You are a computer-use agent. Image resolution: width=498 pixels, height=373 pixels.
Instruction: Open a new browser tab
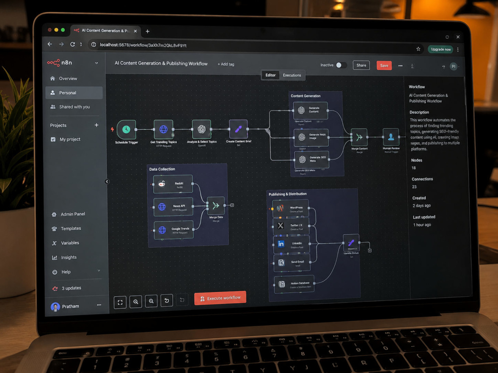[x=147, y=31]
